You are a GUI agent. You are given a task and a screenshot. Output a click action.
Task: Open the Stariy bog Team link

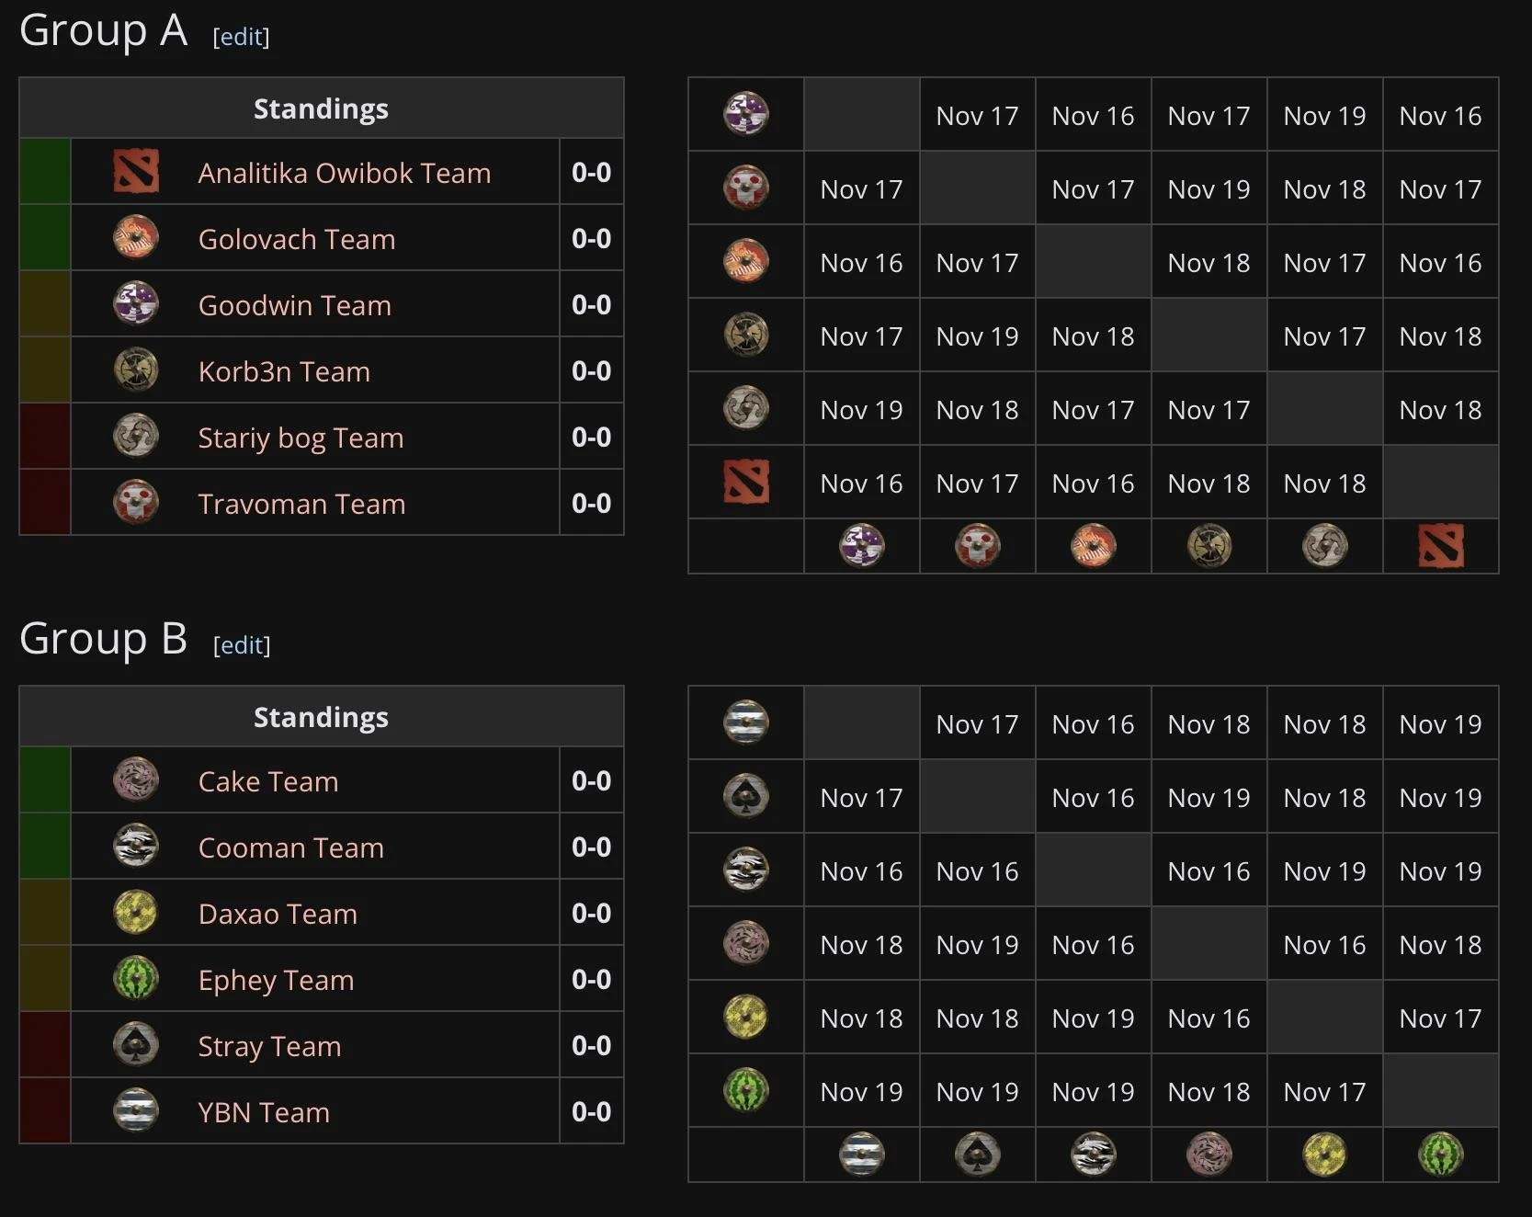(x=301, y=438)
